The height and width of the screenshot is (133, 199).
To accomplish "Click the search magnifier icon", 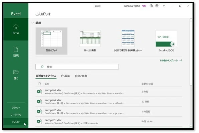I will (x=42, y=67).
